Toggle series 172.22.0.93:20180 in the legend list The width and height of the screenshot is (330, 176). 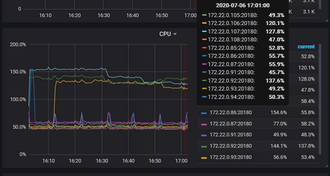[231, 157]
